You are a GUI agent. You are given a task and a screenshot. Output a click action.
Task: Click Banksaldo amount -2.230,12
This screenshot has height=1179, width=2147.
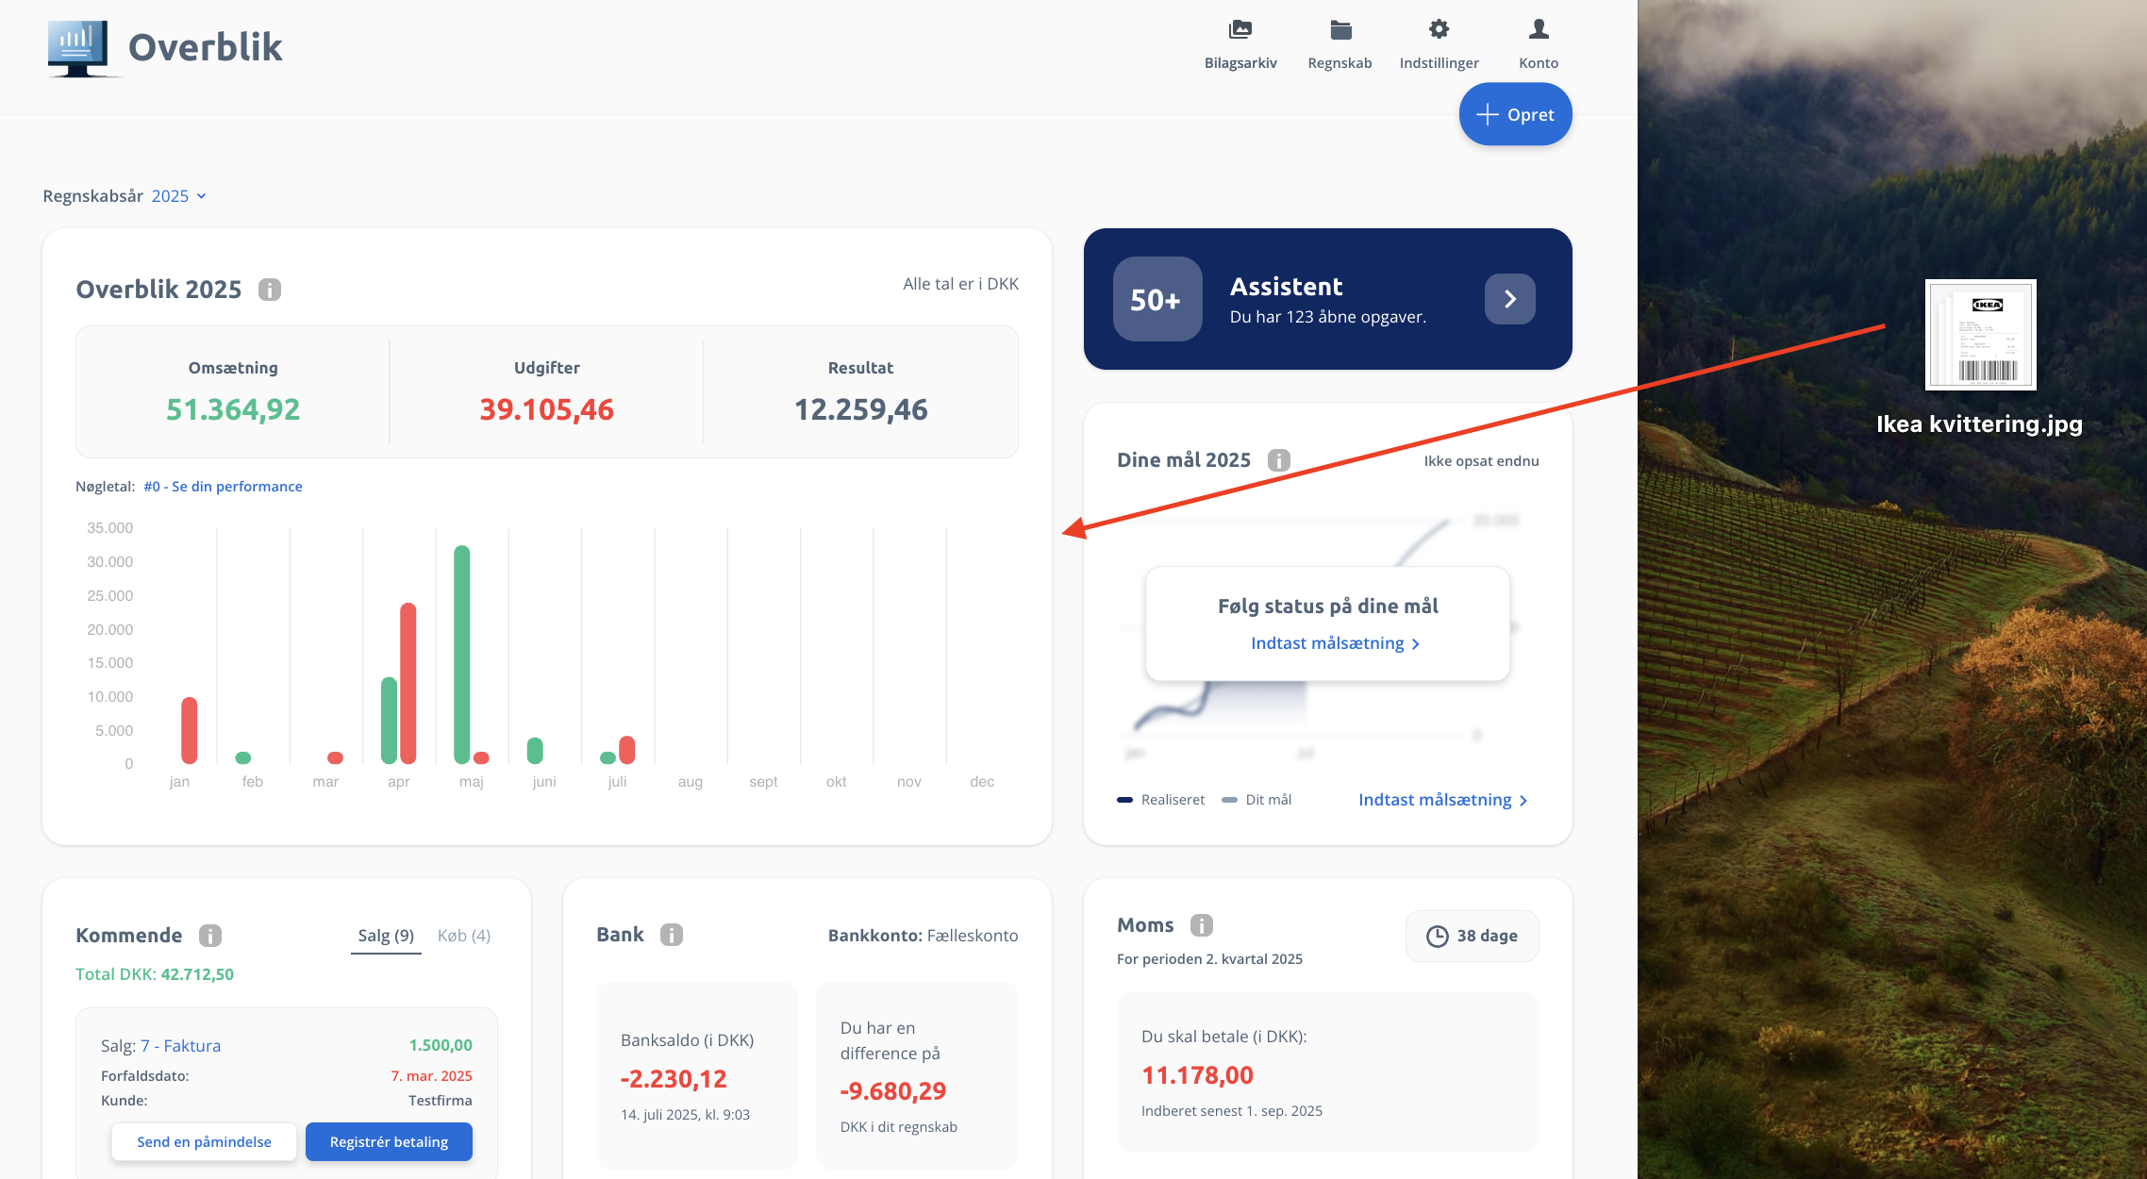pos(674,1079)
